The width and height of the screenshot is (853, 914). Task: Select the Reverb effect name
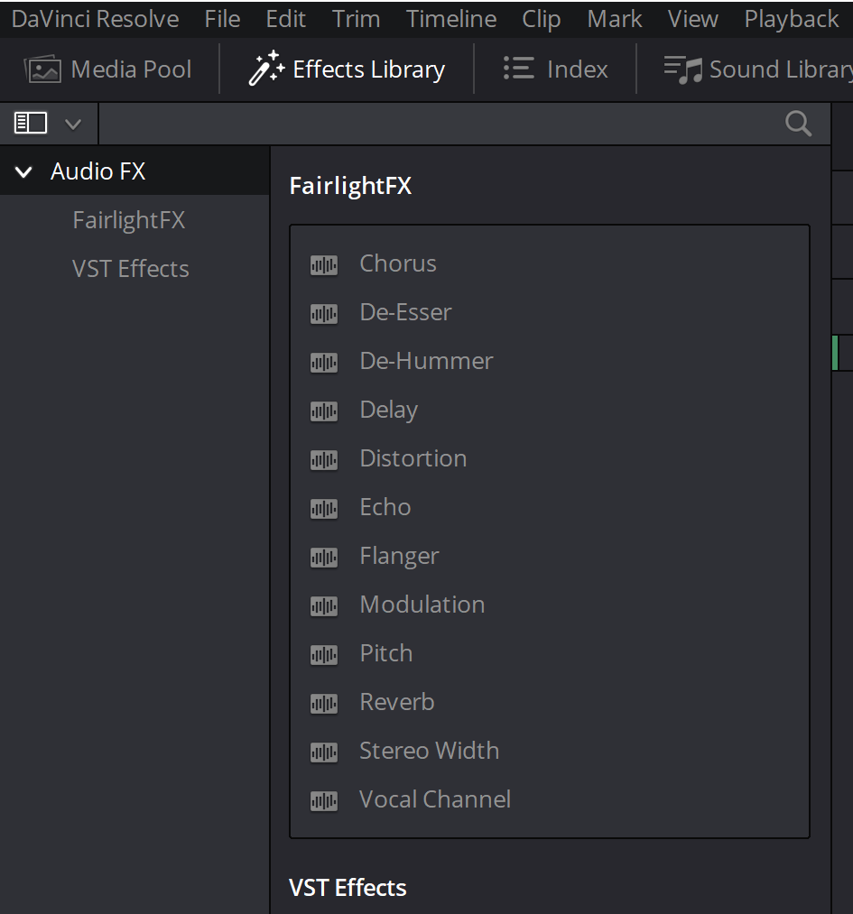(x=397, y=702)
